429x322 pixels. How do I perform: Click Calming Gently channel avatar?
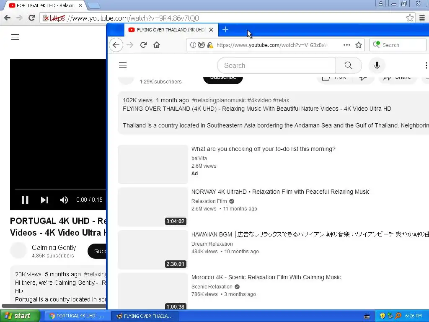18,250
